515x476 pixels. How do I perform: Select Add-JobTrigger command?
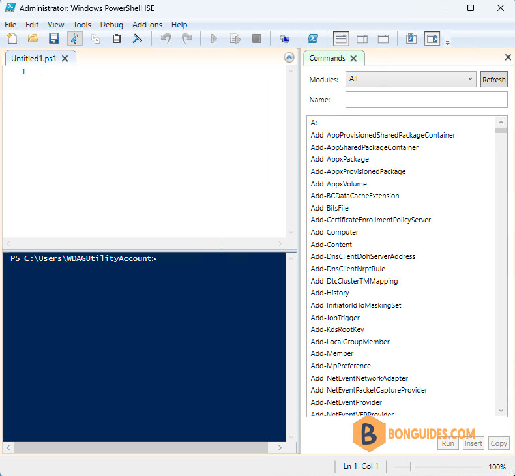click(x=335, y=318)
